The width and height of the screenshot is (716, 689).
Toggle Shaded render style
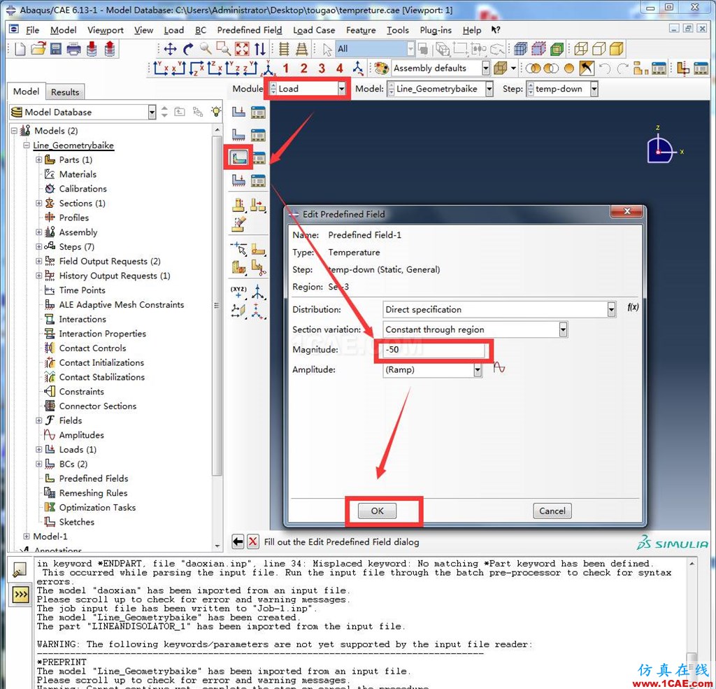(x=617, y=48)
